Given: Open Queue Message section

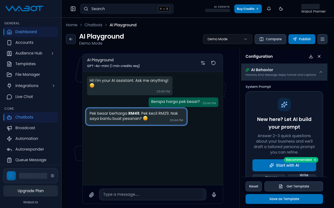Looking at the screenshot, I should pyautogui.click(x=30, y=160).
